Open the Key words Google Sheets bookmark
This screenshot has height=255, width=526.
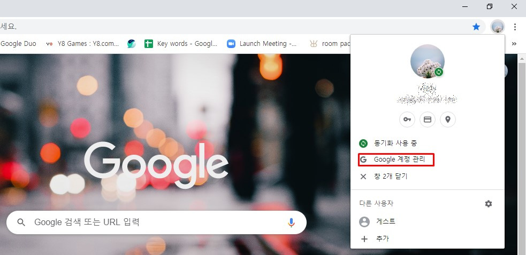[181, 44]
